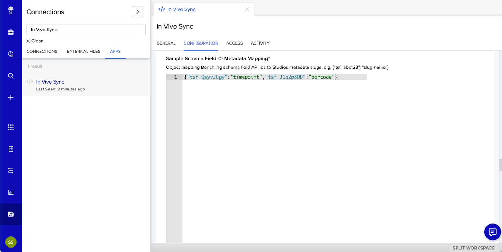Open the SS user avatar menu
The height and width of the screenshot is (252, 502).
click(11, 242)
